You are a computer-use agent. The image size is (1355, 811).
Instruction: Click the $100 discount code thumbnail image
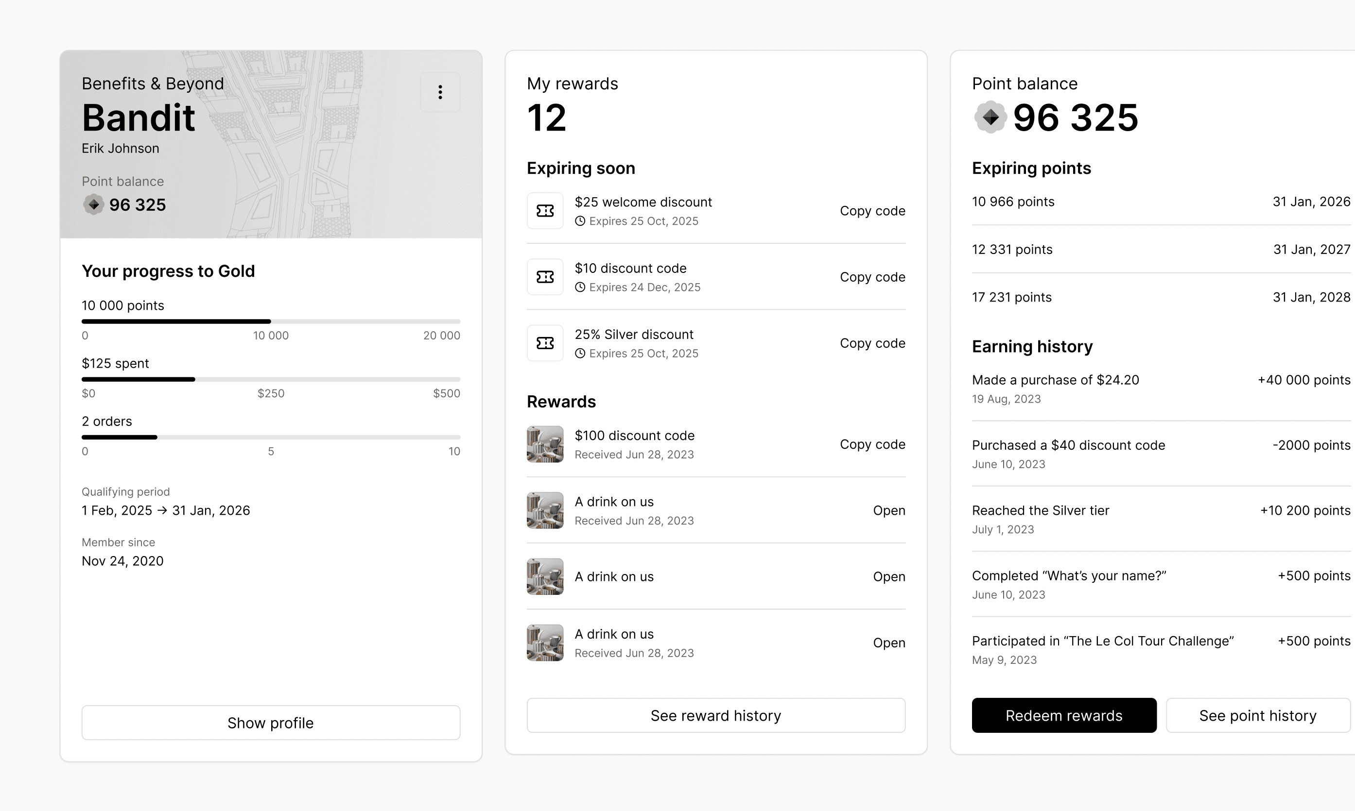(545, 444)
